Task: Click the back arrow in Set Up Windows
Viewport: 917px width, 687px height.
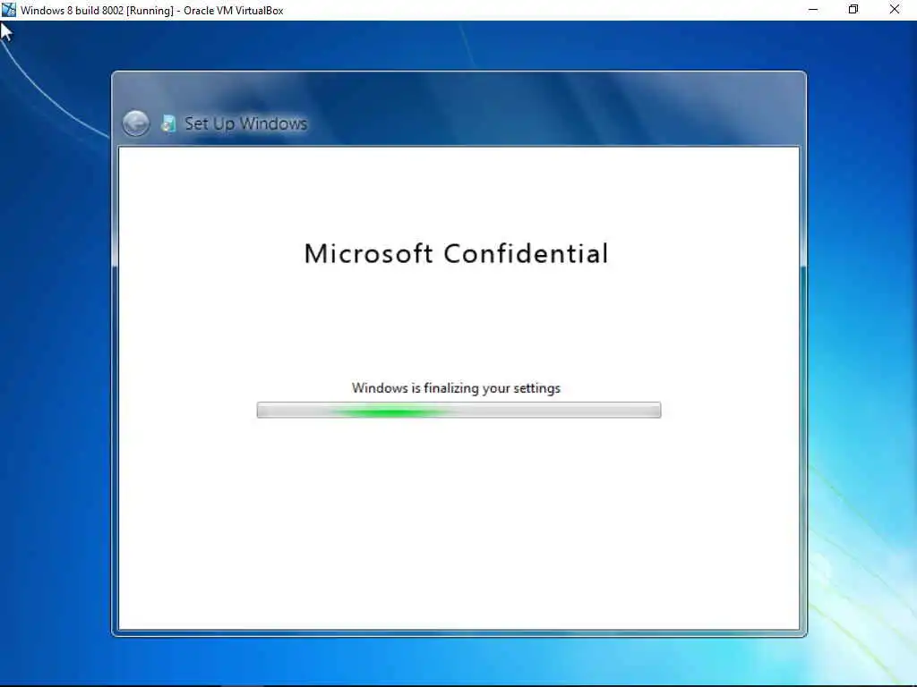Action: tap(136, 123)
